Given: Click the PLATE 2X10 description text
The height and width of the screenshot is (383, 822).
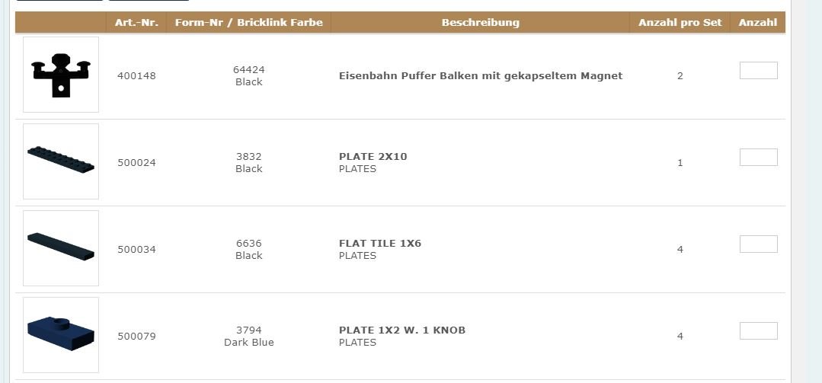Looking at the screenshot, I should click(373, 157).
